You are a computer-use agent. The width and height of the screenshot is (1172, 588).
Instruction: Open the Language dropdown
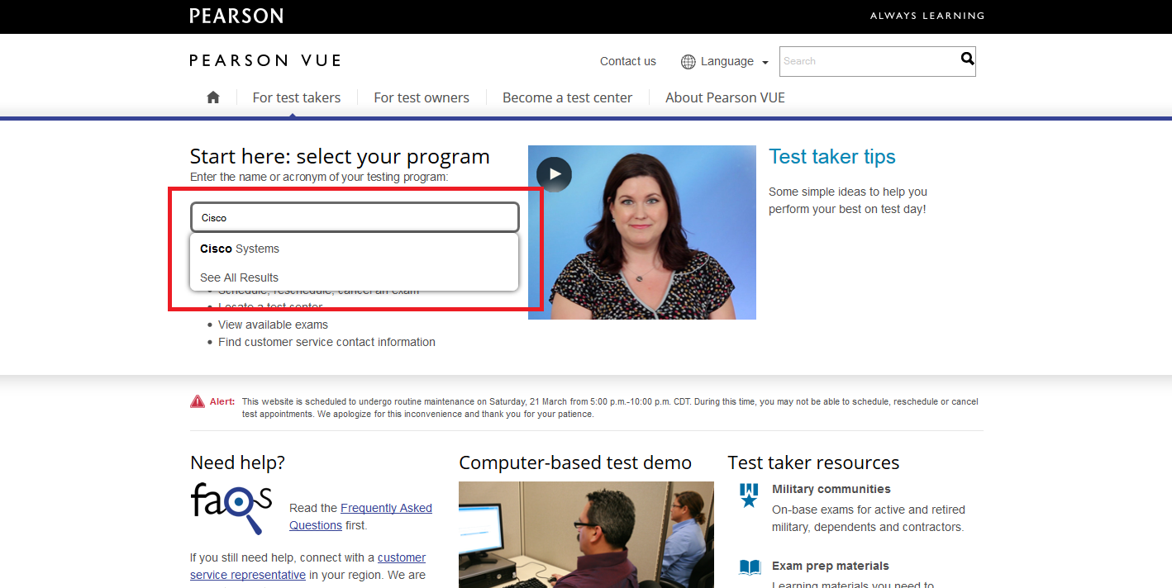[x=725, y=62]
